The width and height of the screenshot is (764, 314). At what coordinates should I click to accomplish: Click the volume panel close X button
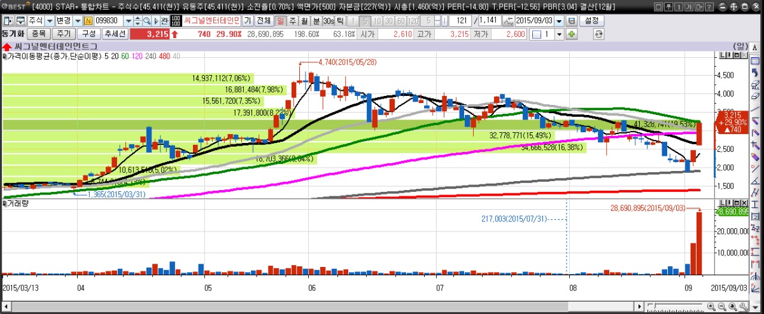click(744, 203)
